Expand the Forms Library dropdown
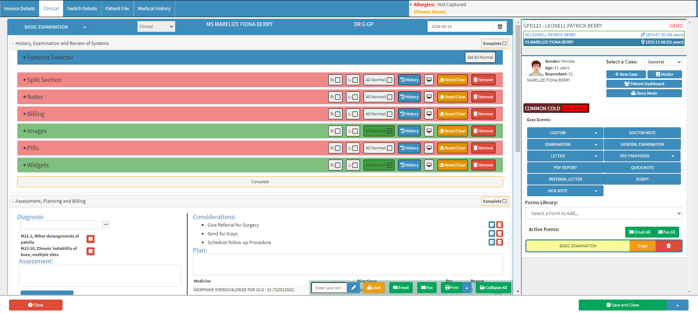 [603, 213]
